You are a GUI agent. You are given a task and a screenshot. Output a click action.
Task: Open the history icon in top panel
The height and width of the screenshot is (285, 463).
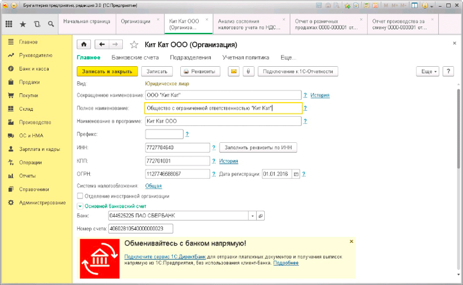[x=37, y=24]
